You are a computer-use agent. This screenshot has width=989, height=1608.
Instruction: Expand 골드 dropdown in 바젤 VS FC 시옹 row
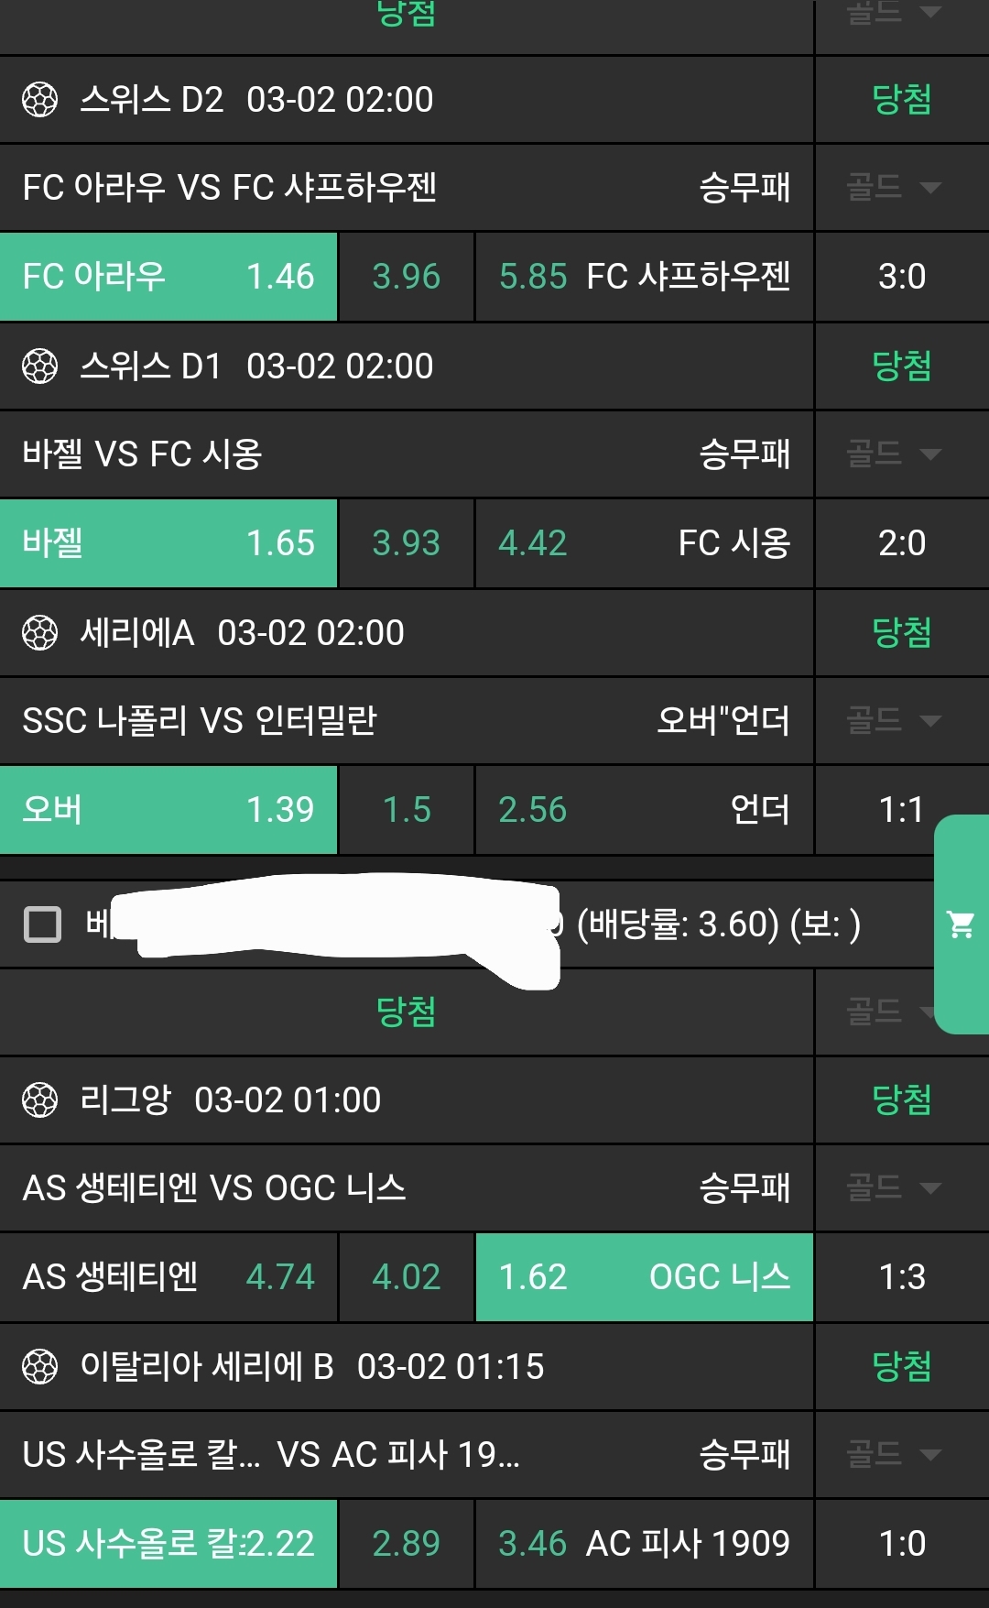click(893, 454)
